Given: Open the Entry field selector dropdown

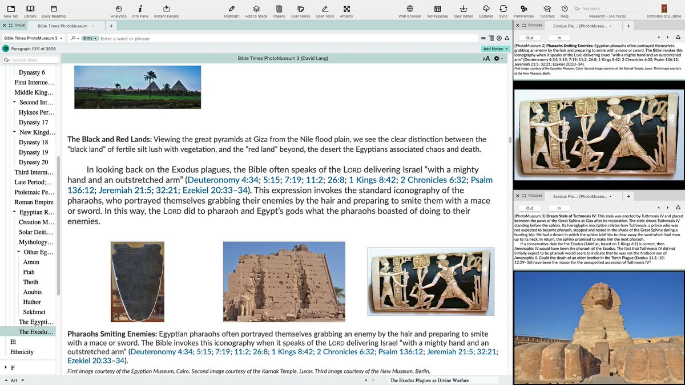Looking at the screenshot, I should 89,38.
